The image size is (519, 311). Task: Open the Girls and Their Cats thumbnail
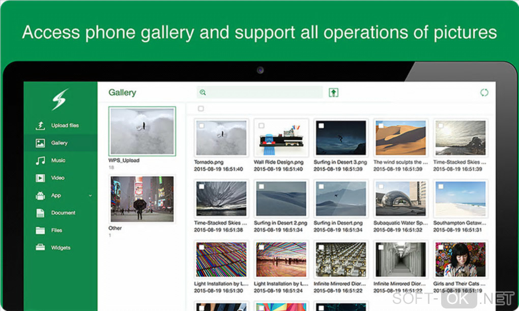(x=460, y=260)
